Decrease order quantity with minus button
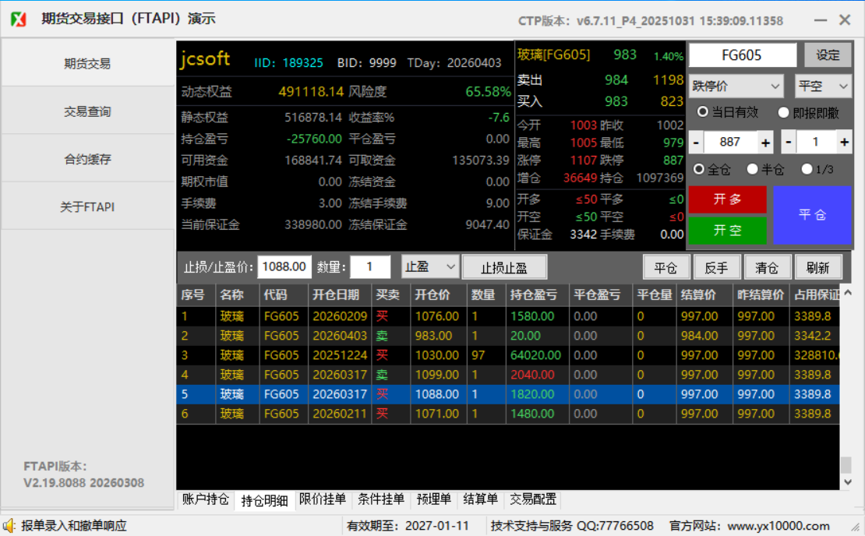This screenshot has height=536, width=865. [789, 143]
